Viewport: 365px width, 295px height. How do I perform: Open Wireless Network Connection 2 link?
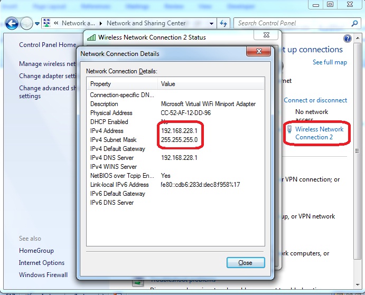click(319, 133)
